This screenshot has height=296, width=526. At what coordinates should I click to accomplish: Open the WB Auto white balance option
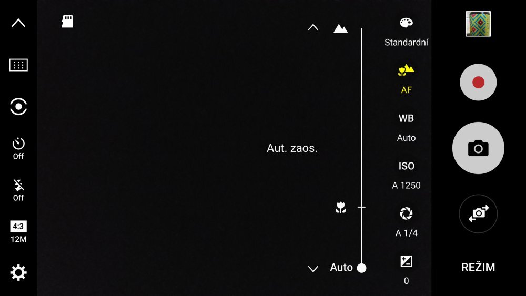406,127
